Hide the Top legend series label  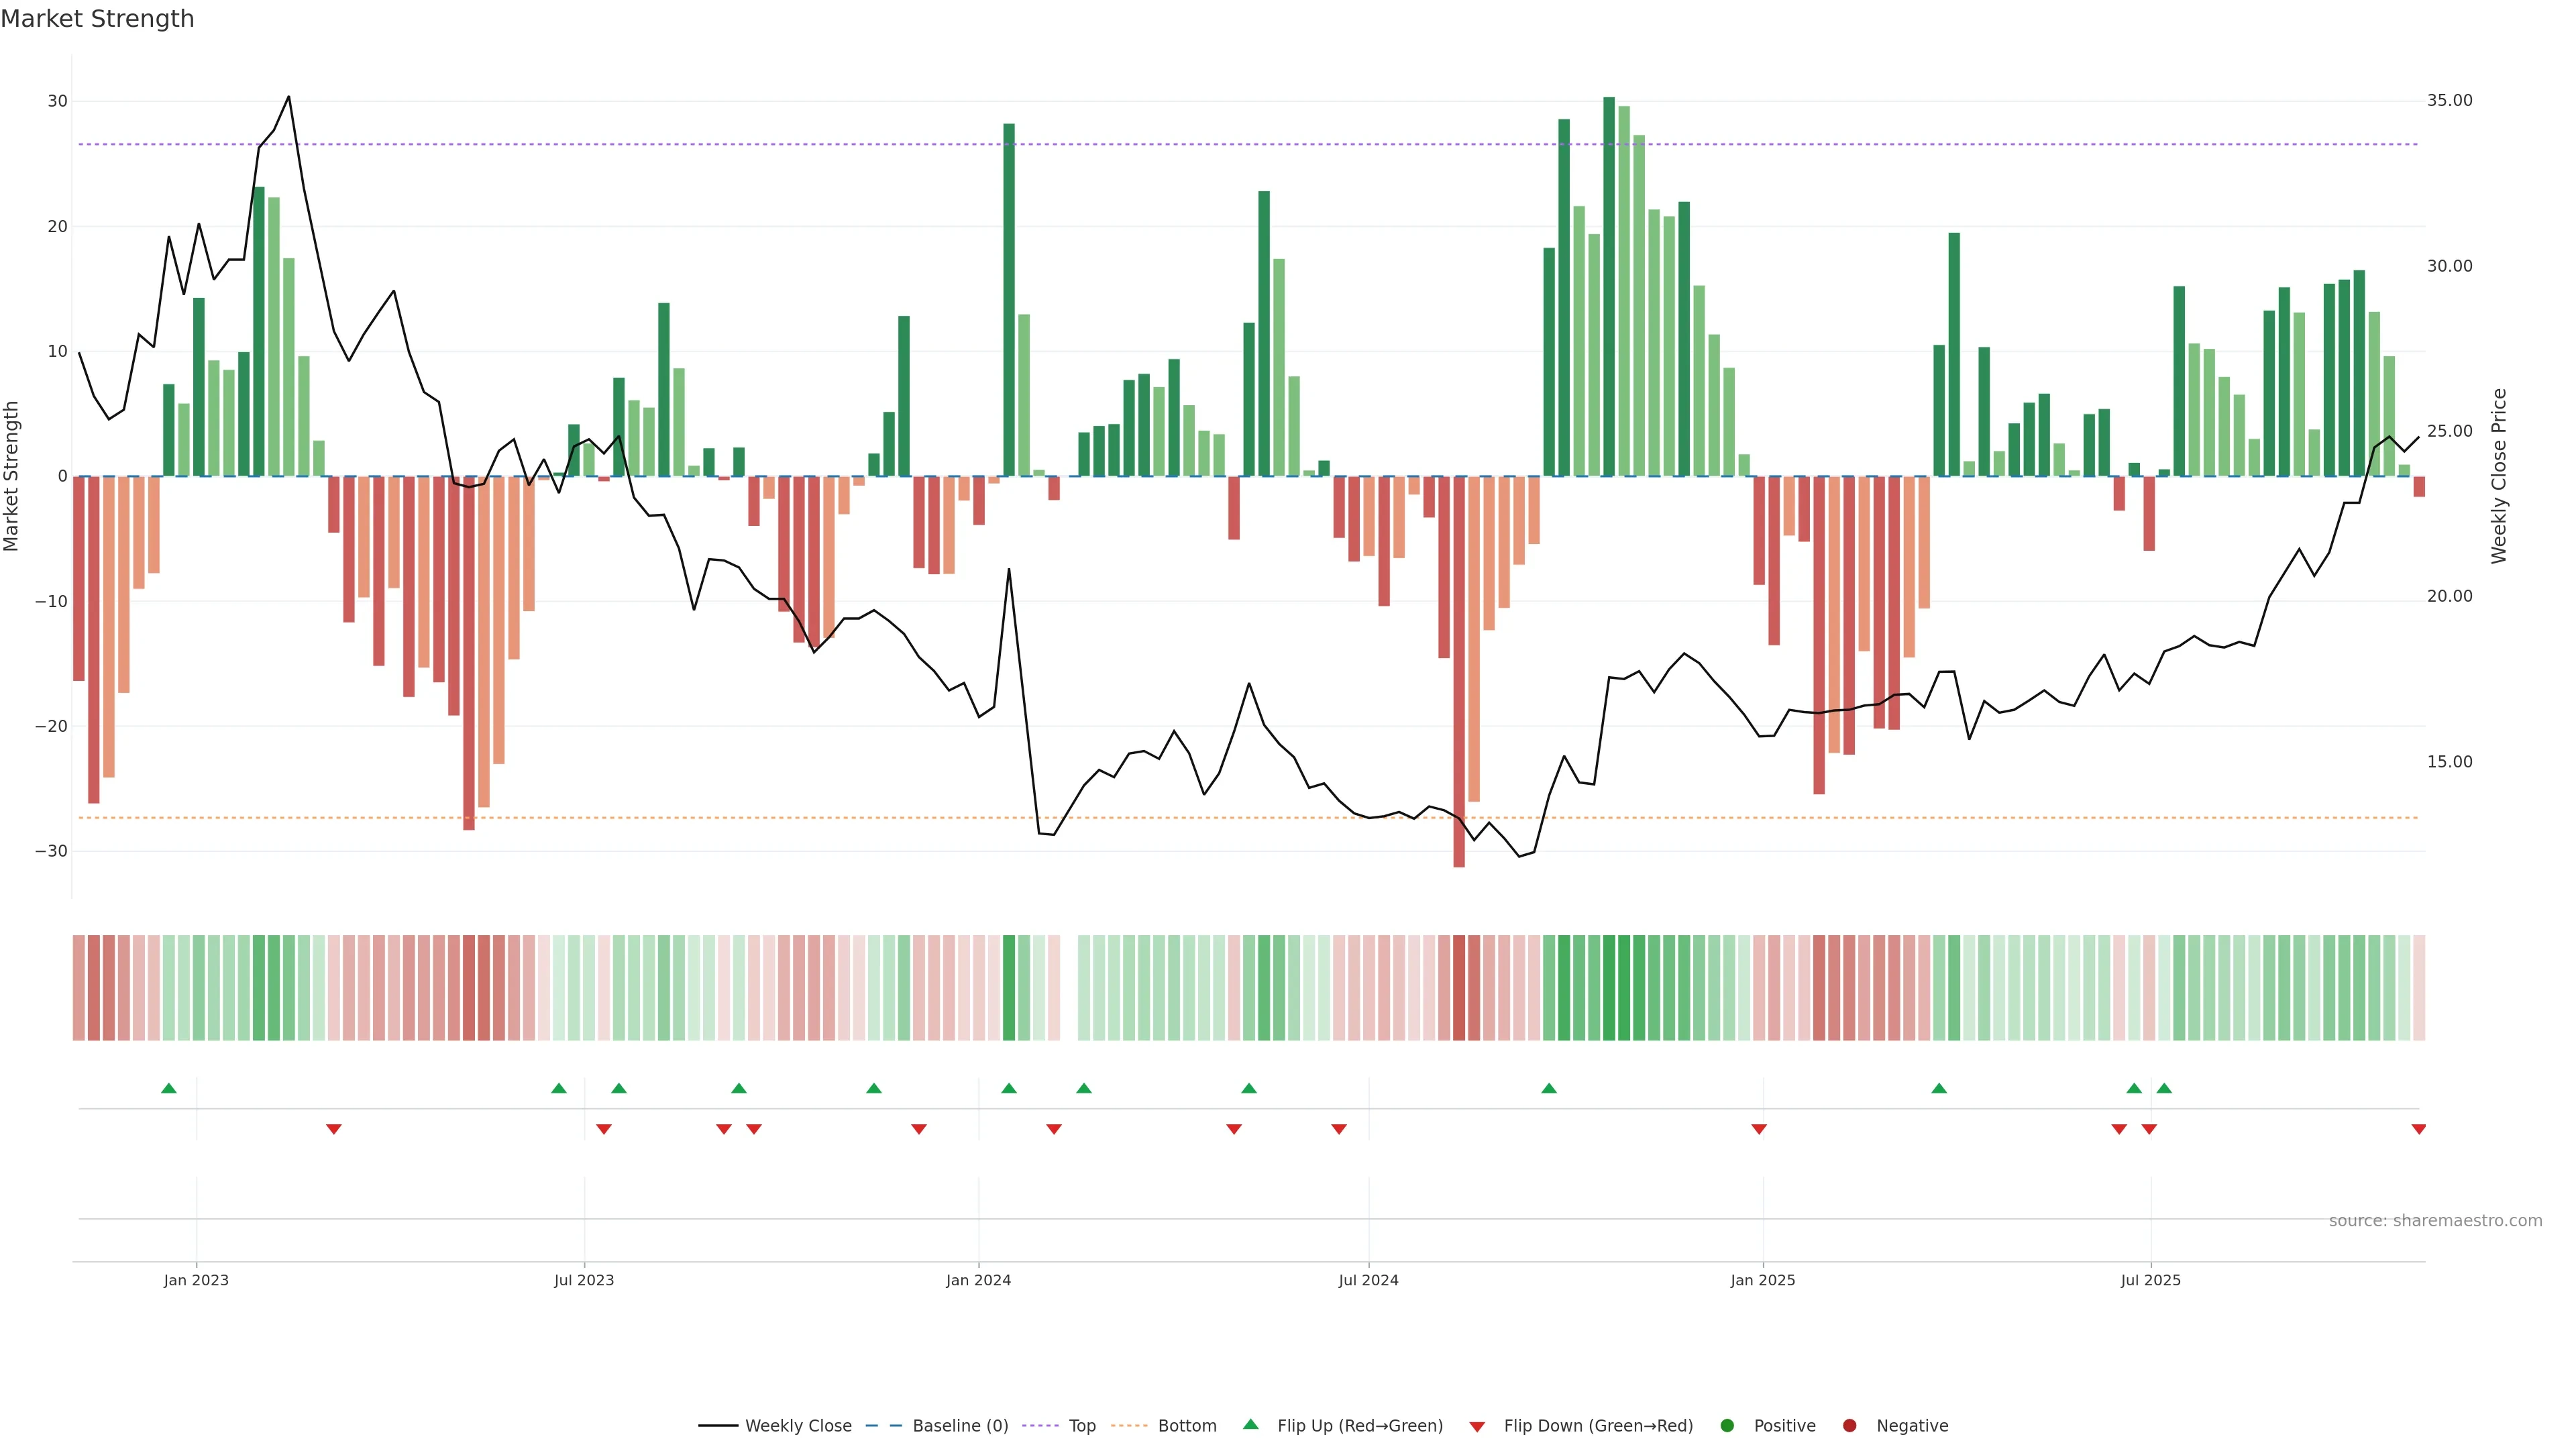pyautogui.click(x=1082, y=1426)
